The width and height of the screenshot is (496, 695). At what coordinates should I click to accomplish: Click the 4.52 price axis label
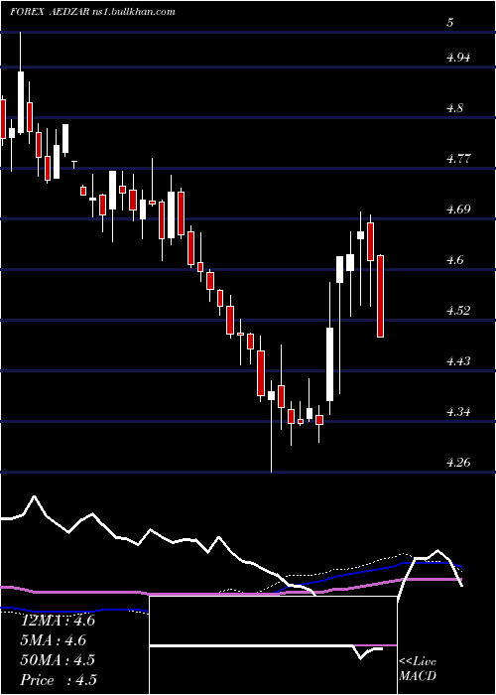[x=457, y=310]
